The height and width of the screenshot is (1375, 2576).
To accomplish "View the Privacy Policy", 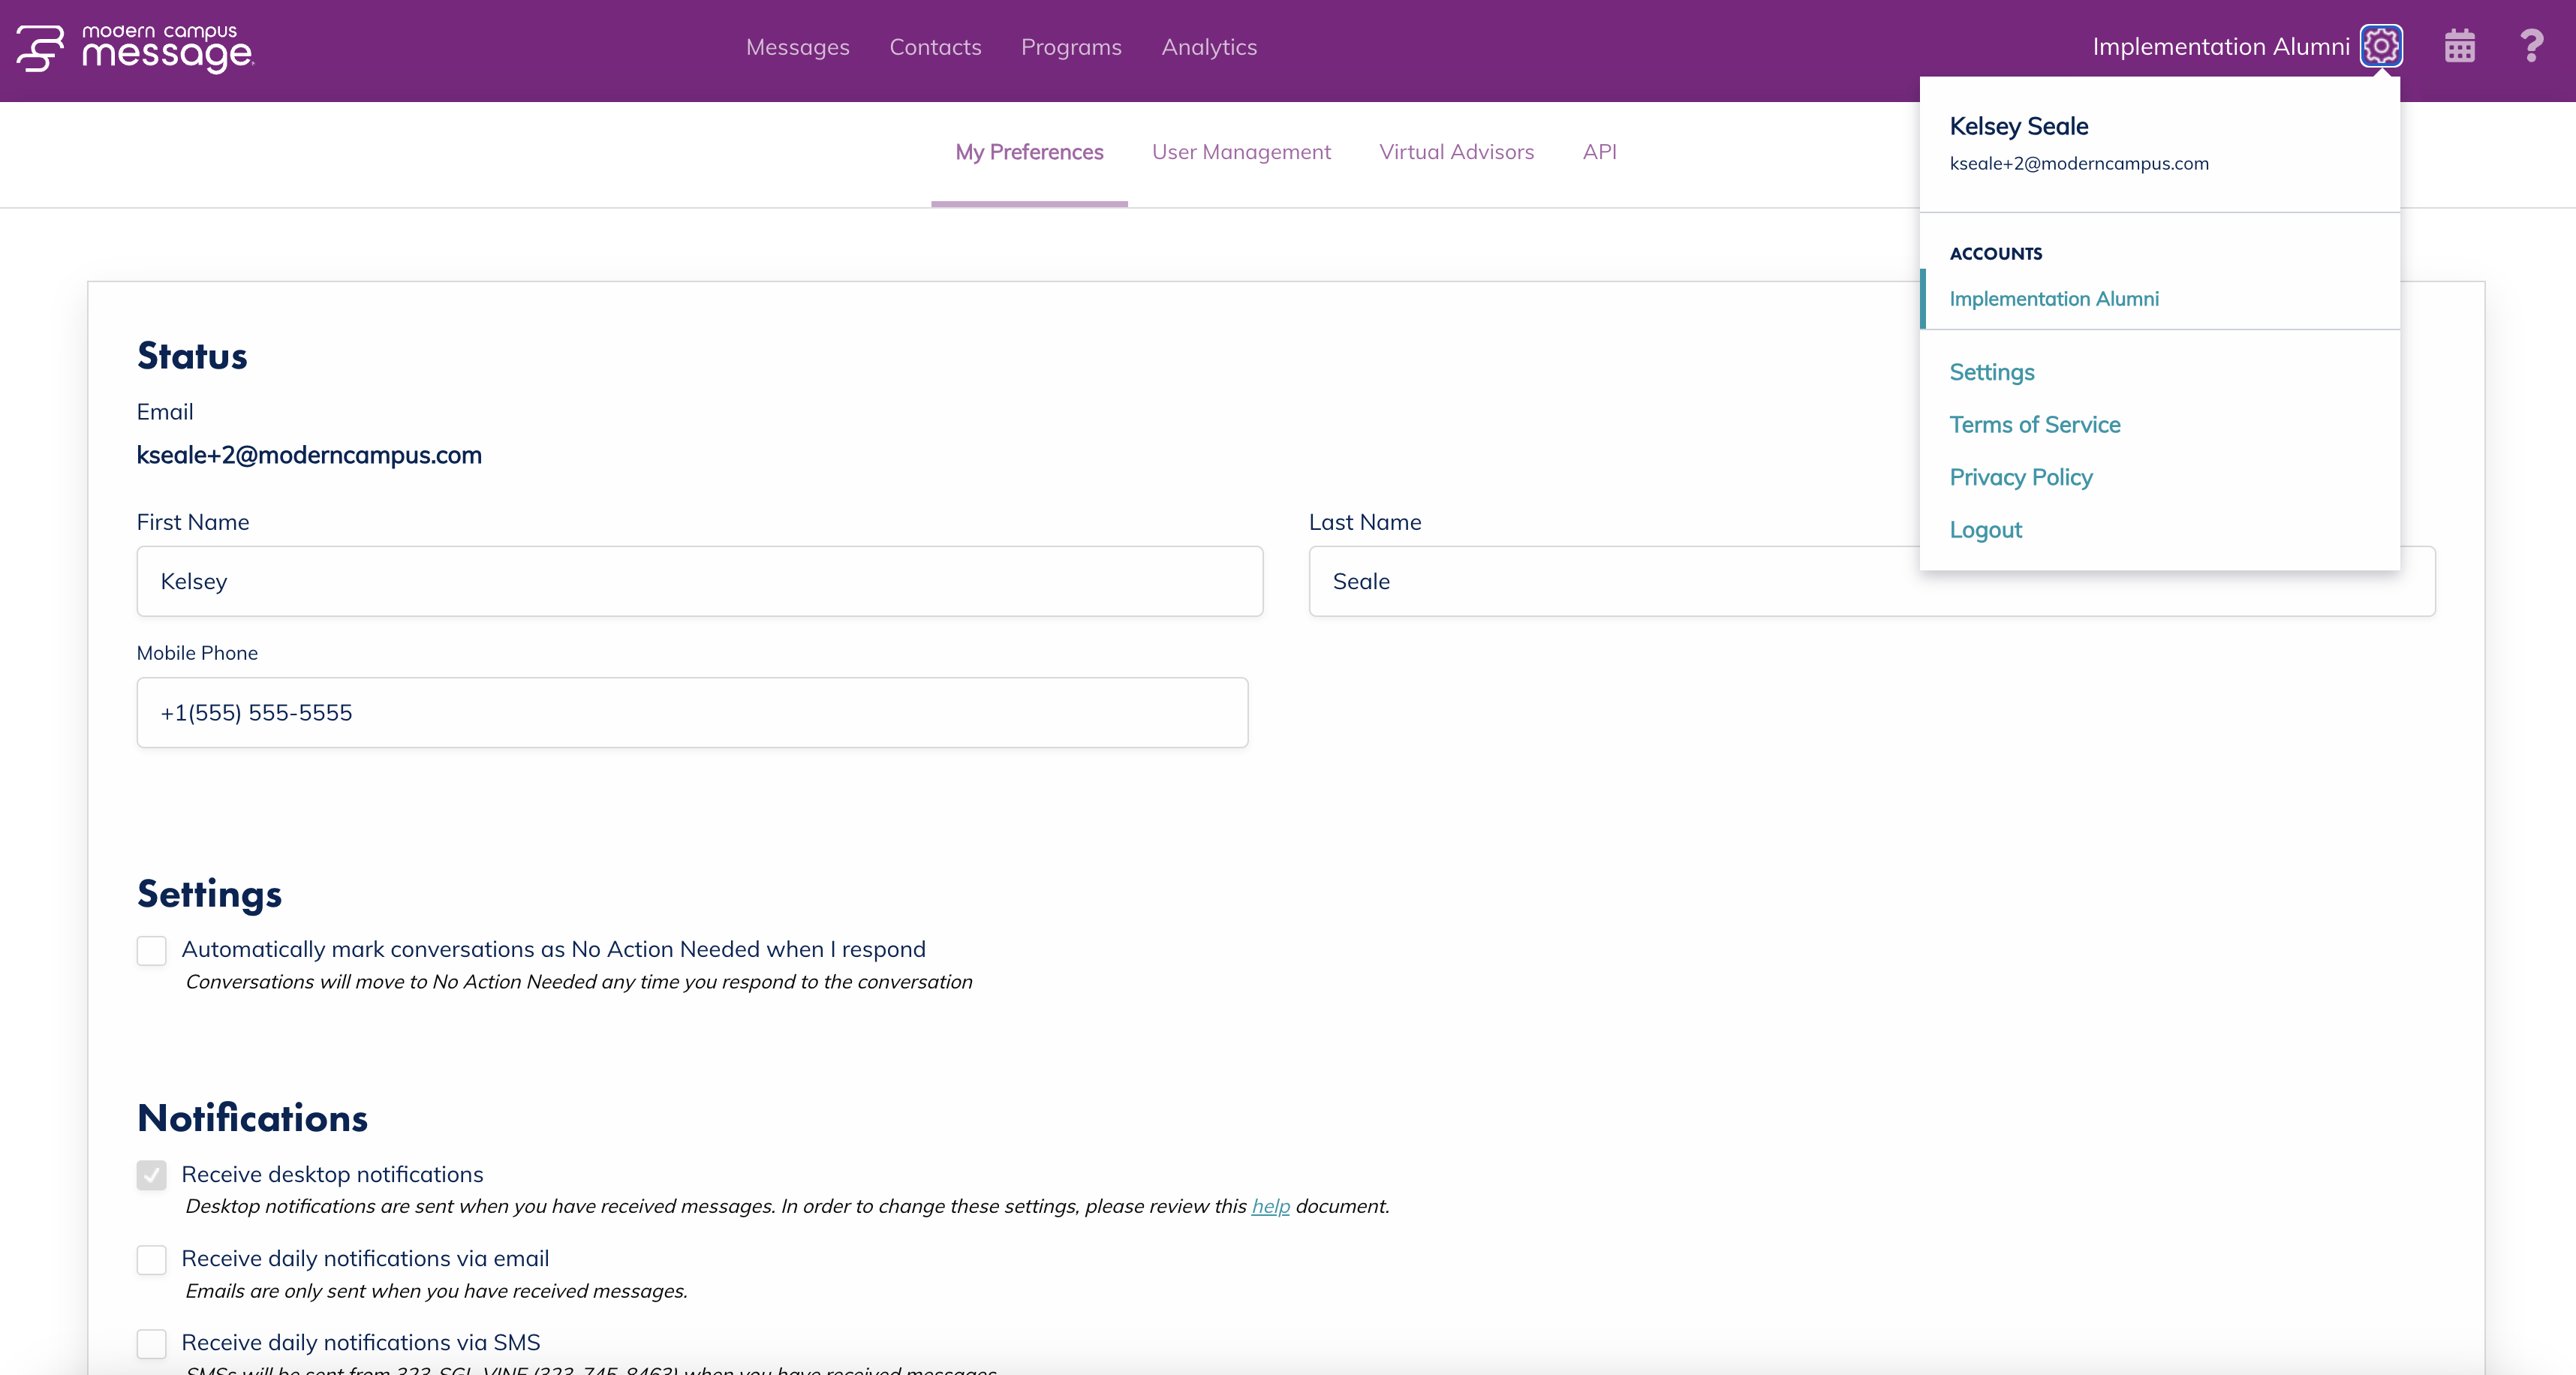I will tap(2020, 477).
